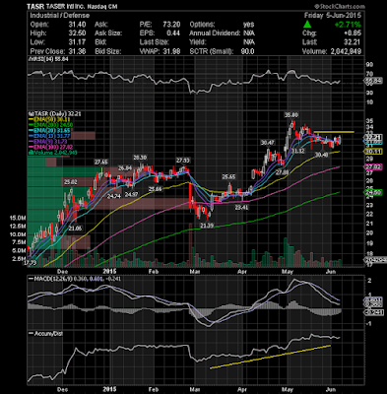The width and height of the screenshot is (387, 394).
Task: Click the 26.84 price annotation
Action: [125, 168]
